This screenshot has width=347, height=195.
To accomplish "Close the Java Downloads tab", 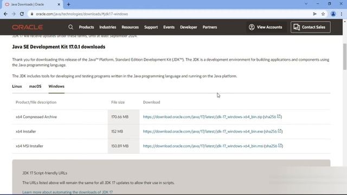I will [59, 4].
